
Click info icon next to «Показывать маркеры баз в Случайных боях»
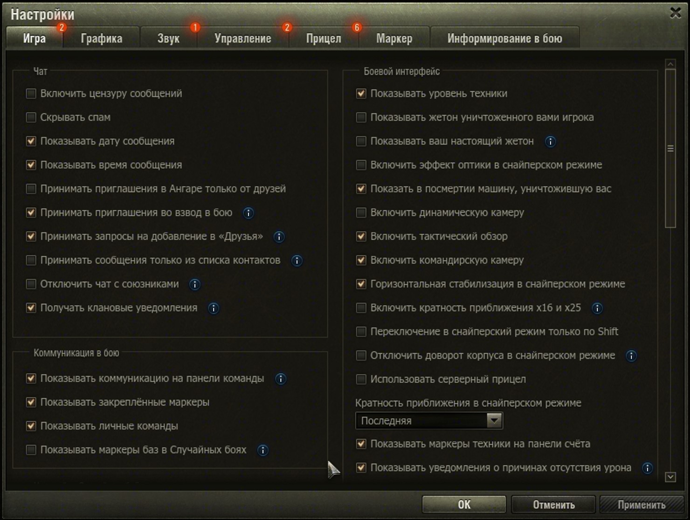[x=263, y=450]
